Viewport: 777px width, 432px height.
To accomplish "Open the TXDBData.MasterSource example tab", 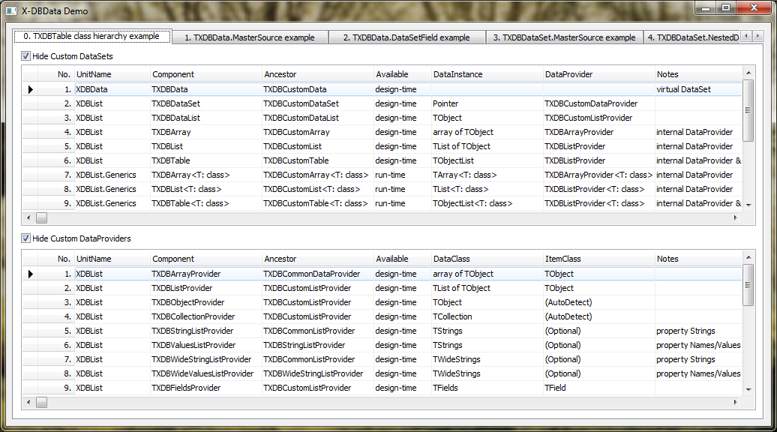I will click(x=249, y=37).
